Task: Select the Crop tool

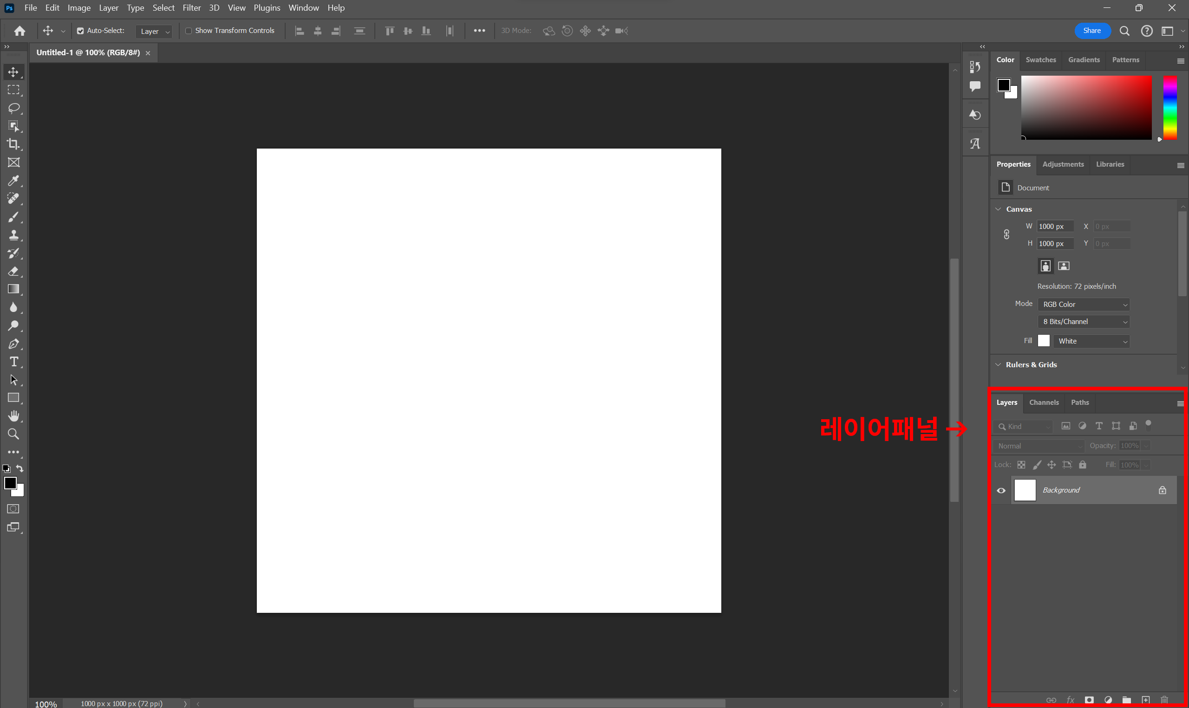Action: click(x=13, y=144)
